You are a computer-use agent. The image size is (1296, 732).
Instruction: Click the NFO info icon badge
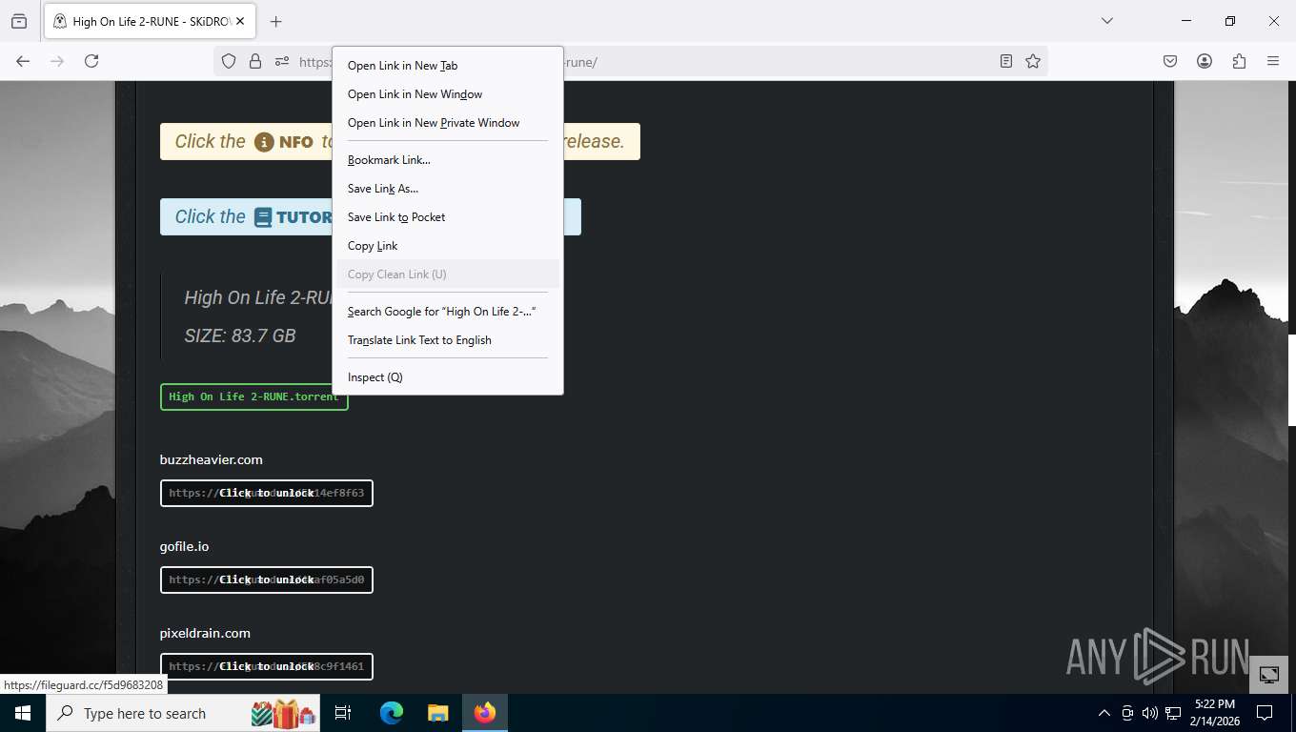tap(284, 142)
